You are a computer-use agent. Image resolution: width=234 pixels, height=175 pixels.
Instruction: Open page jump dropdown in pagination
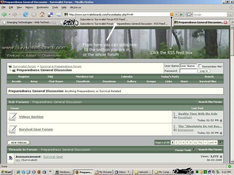(221, 142)
